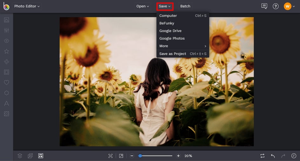The image size is (300, 161).
Task: Click the fullscreen expand arrow icon
Action: click(x=121, y=156)
